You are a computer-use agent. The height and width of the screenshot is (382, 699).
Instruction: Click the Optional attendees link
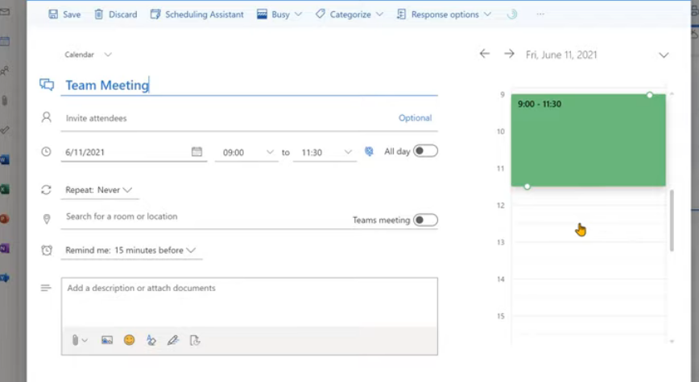click(x=415, y=118)
